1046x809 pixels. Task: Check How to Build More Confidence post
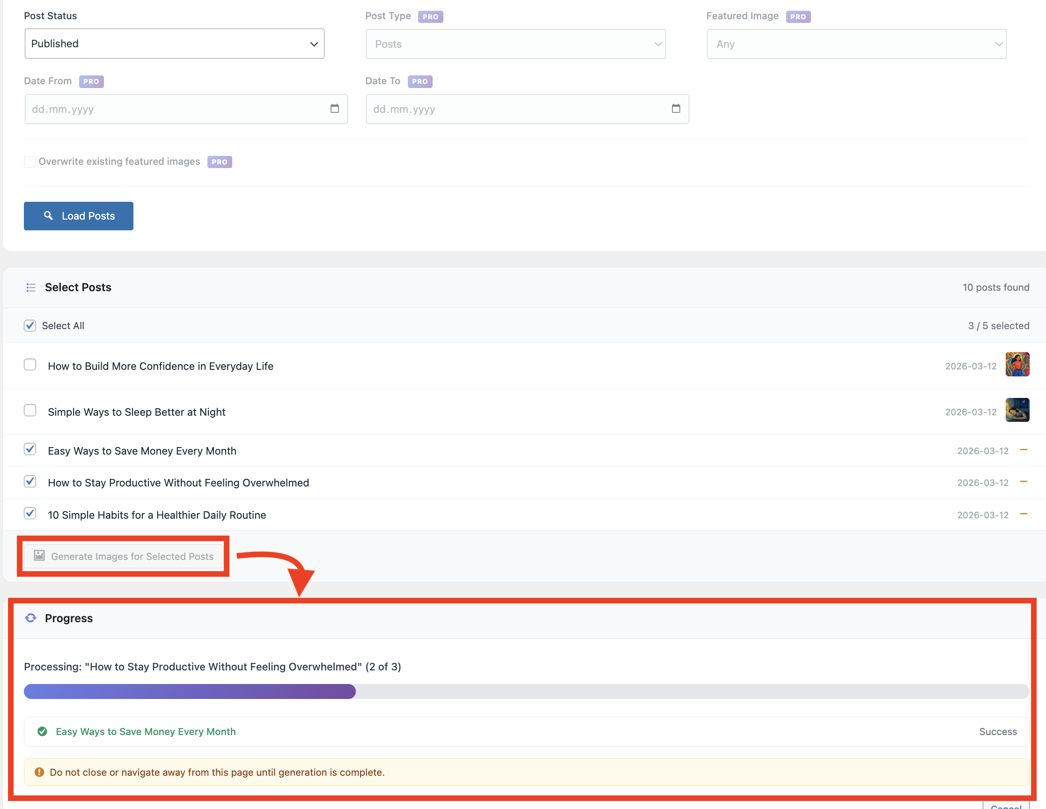click(29, 365)
